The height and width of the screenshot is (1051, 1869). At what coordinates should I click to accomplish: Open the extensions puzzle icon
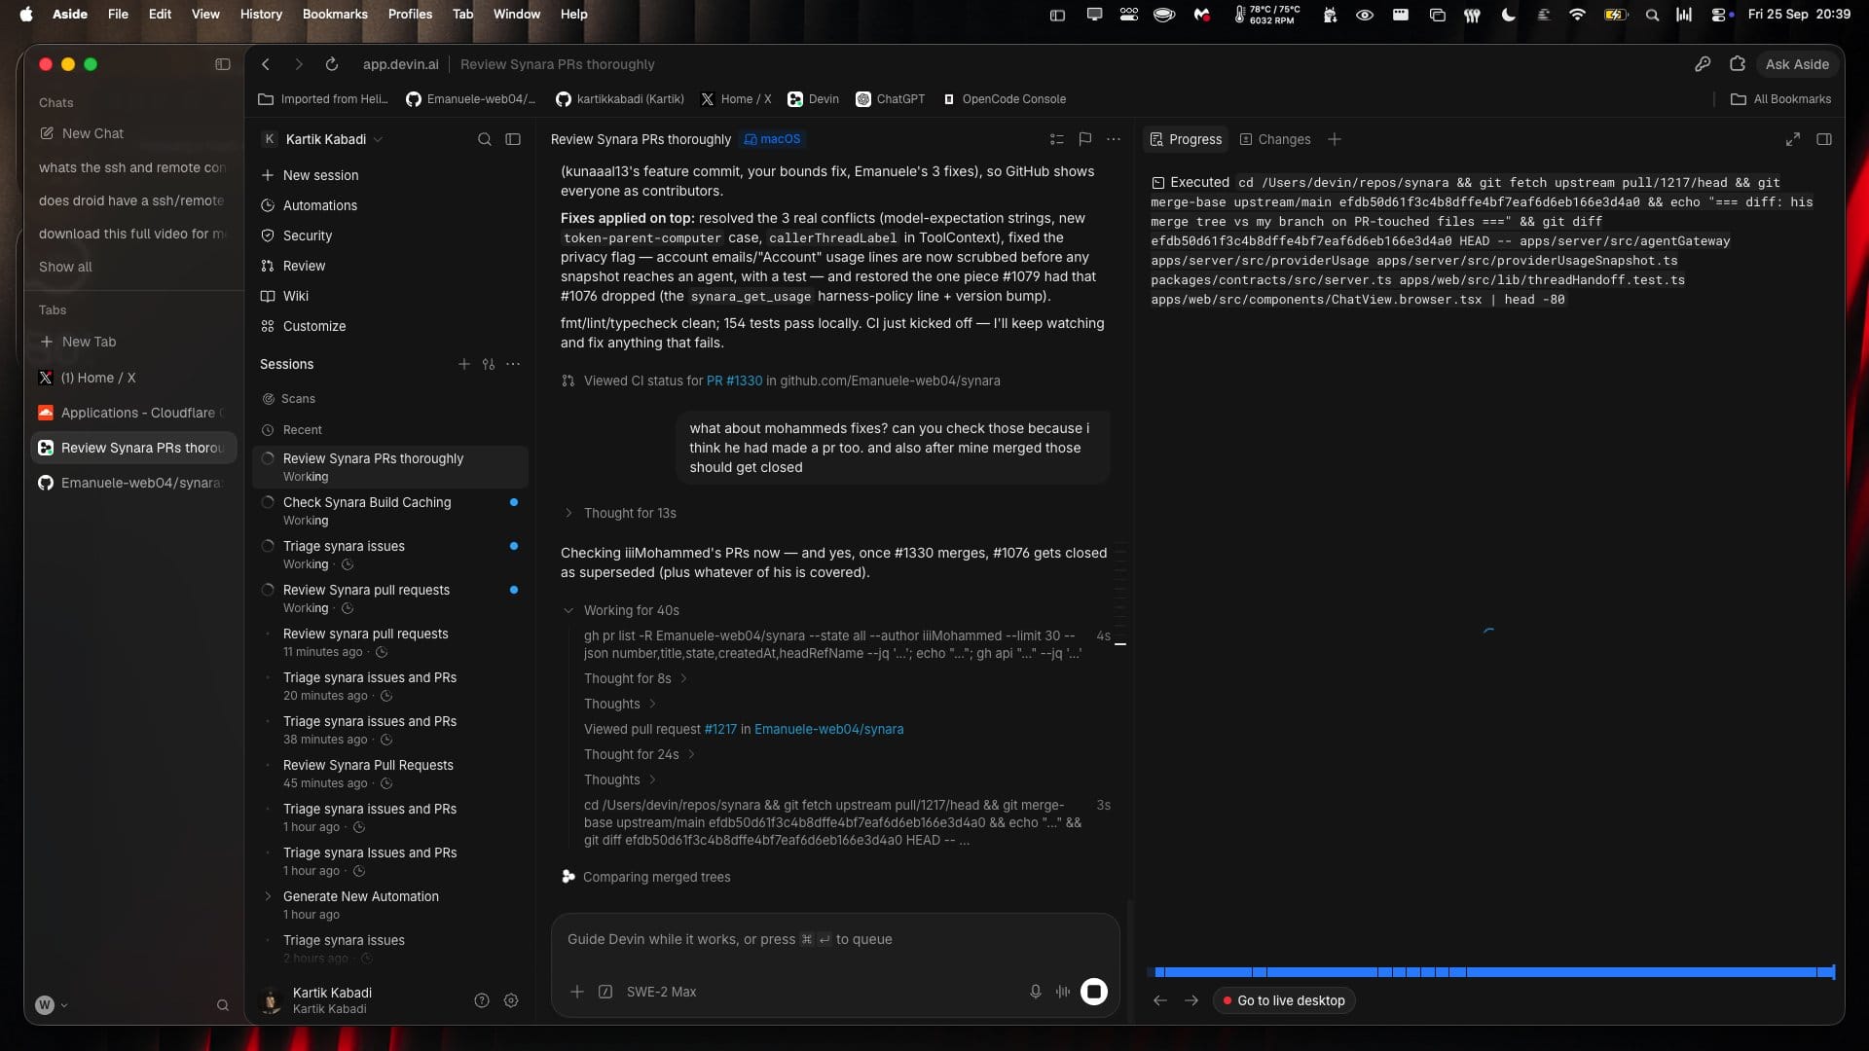point(1738,64)
